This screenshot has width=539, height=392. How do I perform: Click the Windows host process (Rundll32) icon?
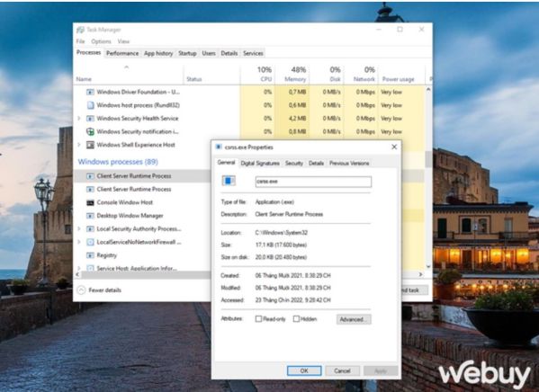pyautogui.click(x=90, y=105)
